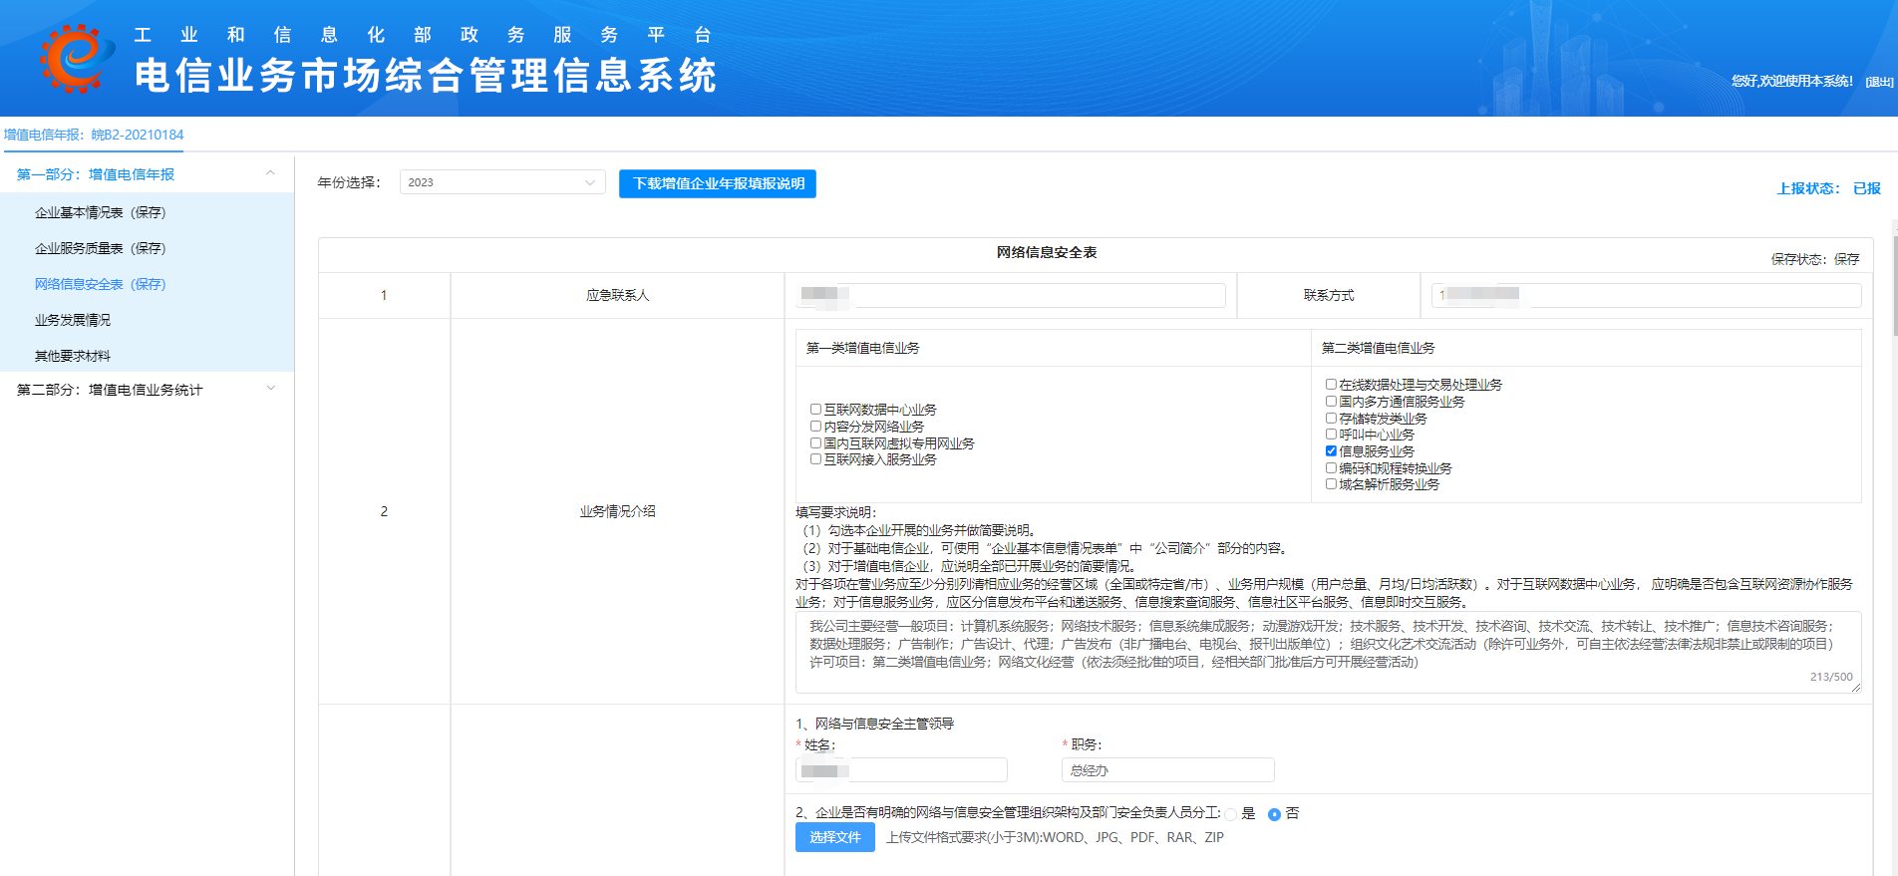Expand the 第二部分：增值电信业务统计 section
Viewport: 1898px width, 876px height.
(x=270, y=389)
